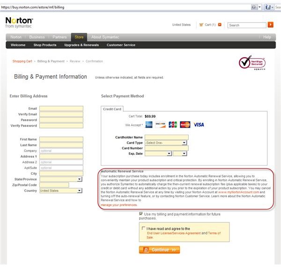Click the Continue button
This screenshot has width=281, height=267.
click(x=159, y=250)
